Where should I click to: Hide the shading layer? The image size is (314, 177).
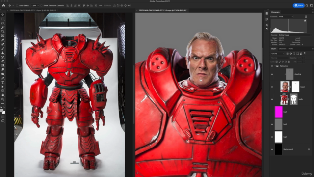point(272,74)
